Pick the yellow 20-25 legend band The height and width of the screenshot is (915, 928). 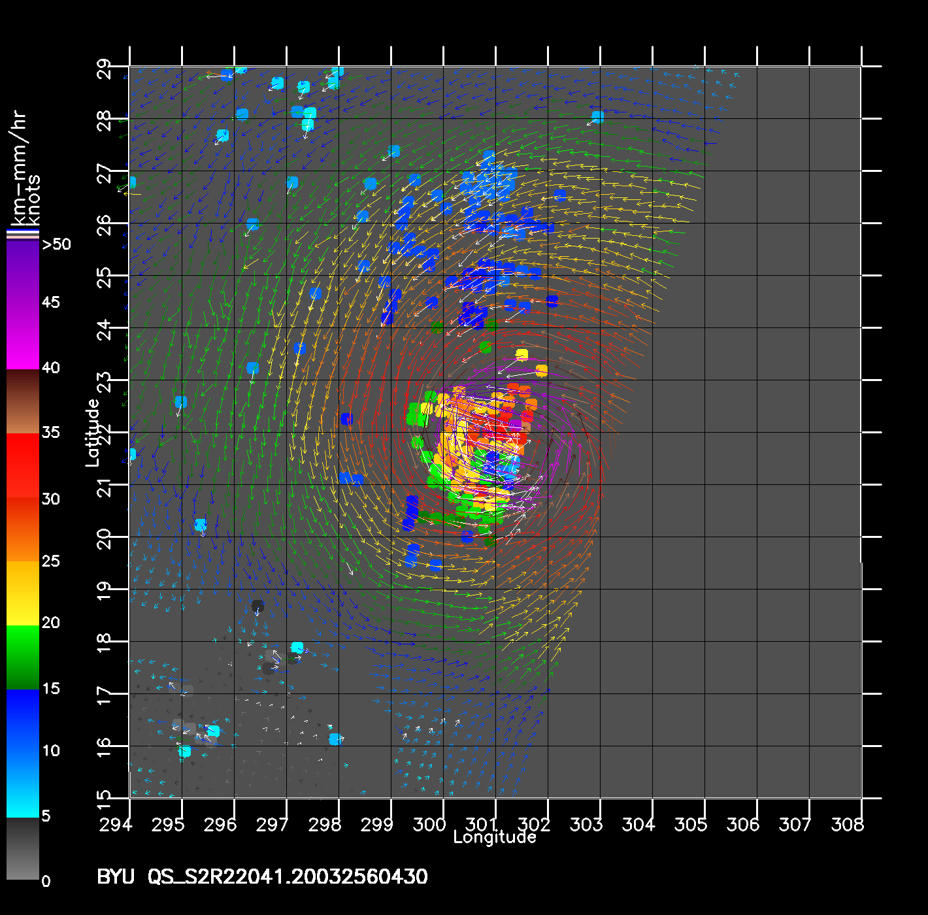[x=22, y=592]
